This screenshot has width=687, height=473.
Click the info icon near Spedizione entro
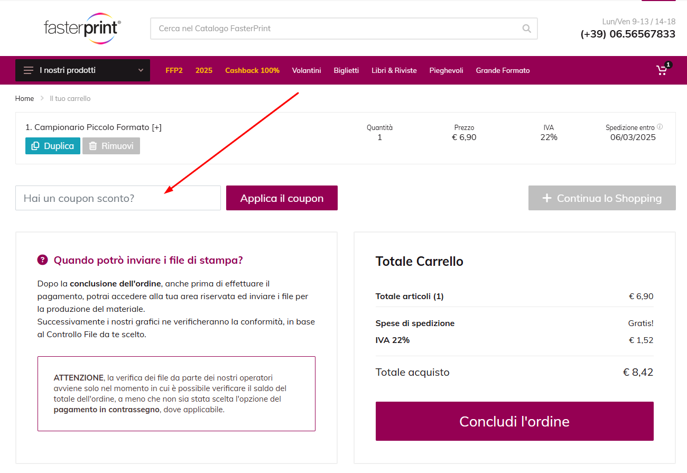(x=660, y=127)
